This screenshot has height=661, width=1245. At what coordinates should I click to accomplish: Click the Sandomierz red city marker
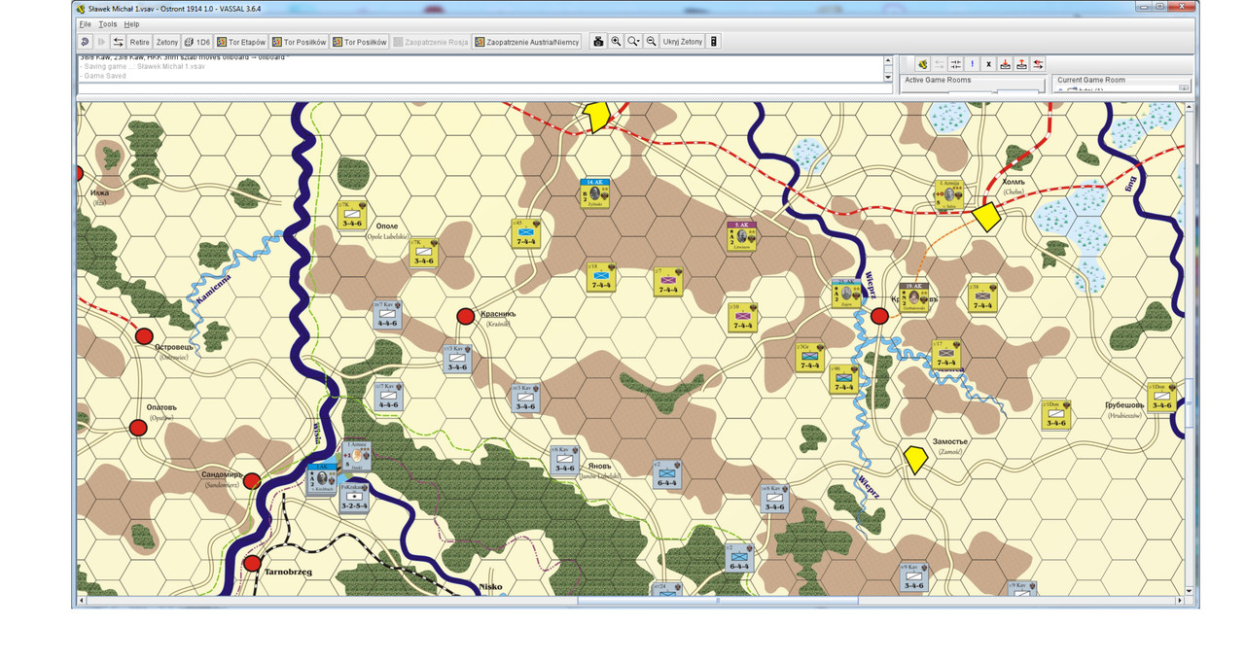[x=252, y=481]
